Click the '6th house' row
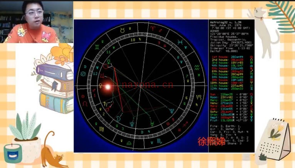Image resolution: width=295 pixels, height=168 pixels. pyautogui.click(x=232, y=71)
